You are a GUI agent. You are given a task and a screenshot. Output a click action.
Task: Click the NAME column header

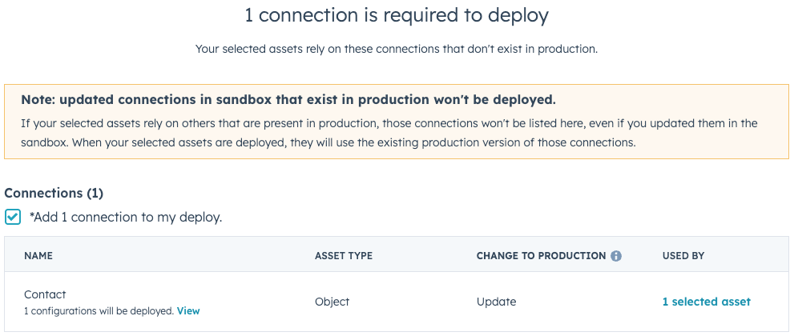point(38,256)
